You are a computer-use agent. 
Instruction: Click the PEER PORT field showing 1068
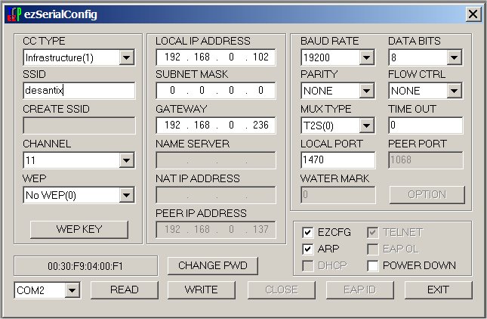(x=426, y=160)
